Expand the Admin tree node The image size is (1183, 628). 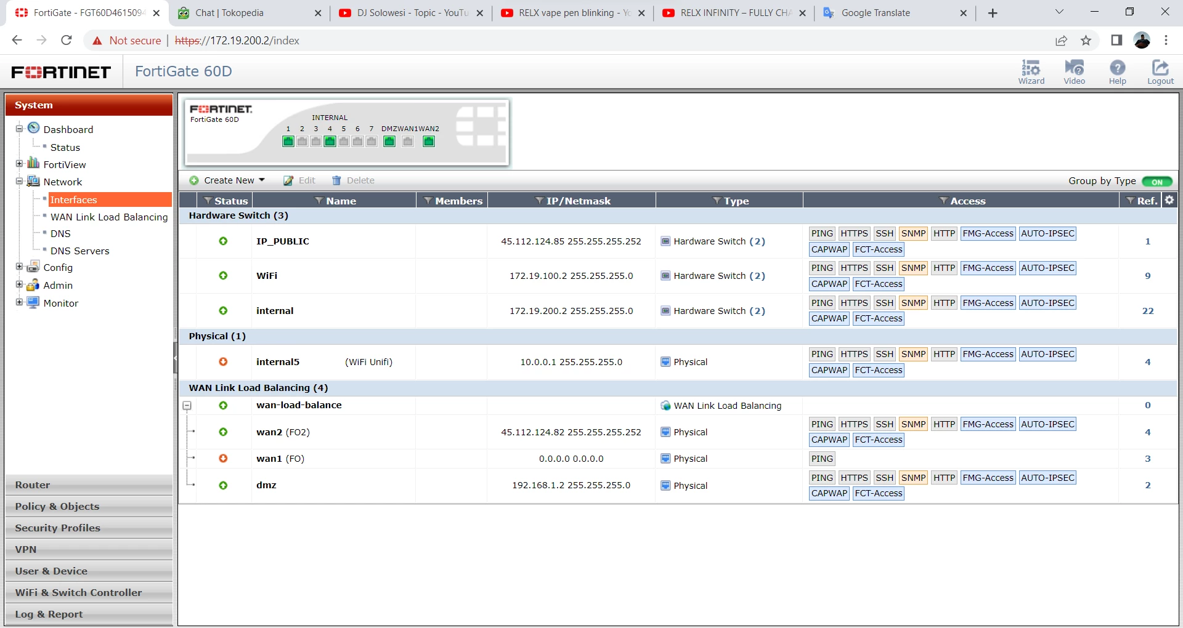[19, 284]
